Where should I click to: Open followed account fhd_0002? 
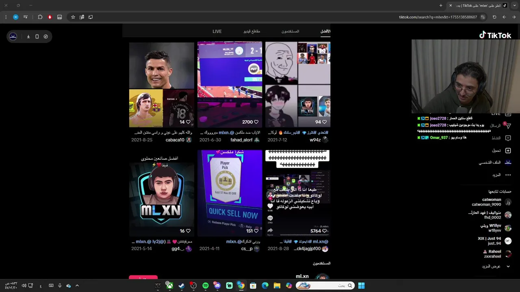click(490, 215)
